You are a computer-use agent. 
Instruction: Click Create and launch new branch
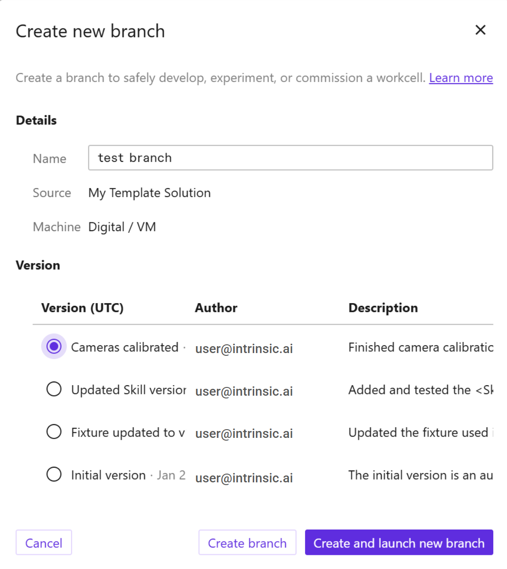pyautogui.click(x=399, y=543)
